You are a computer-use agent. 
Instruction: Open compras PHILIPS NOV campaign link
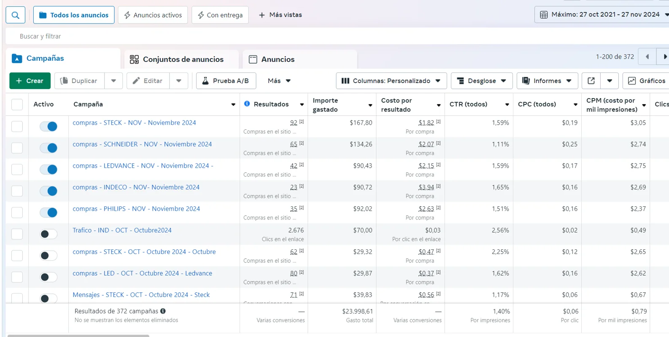[136, 209]
